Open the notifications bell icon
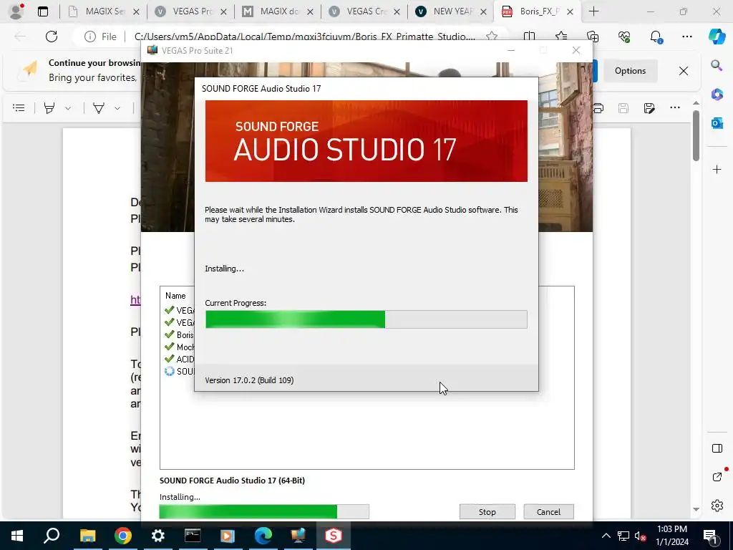This screenshot has width=733, height=550. coord(656,37)
